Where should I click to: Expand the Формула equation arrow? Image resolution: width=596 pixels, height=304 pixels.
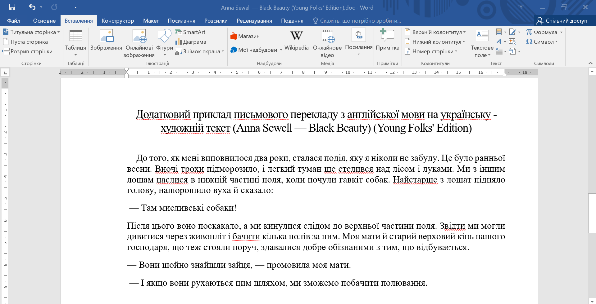[x=561, y=32]
